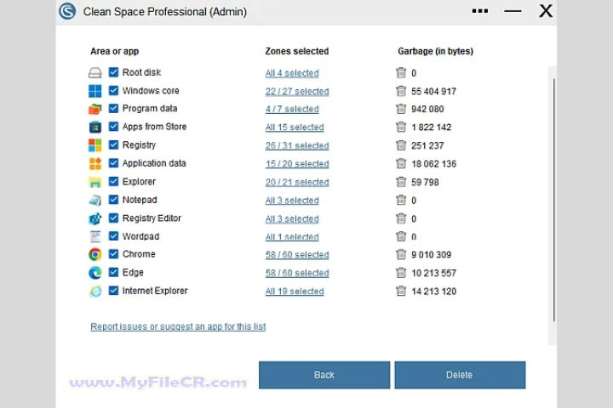Open 'All 15 selected' zones link

point(295,127)
